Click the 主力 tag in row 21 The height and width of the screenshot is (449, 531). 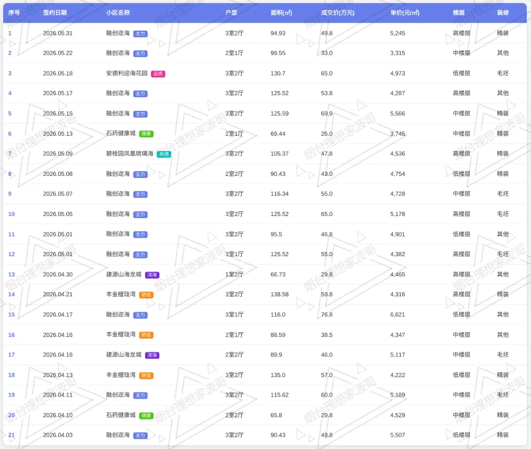[140, 435]
